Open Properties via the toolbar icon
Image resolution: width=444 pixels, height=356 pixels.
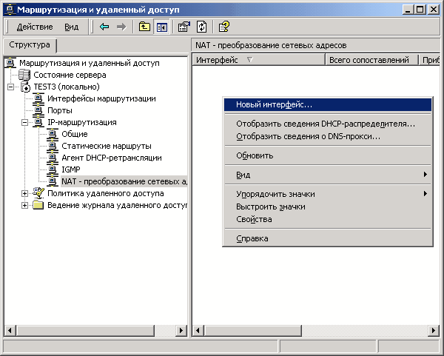[184, 27]
